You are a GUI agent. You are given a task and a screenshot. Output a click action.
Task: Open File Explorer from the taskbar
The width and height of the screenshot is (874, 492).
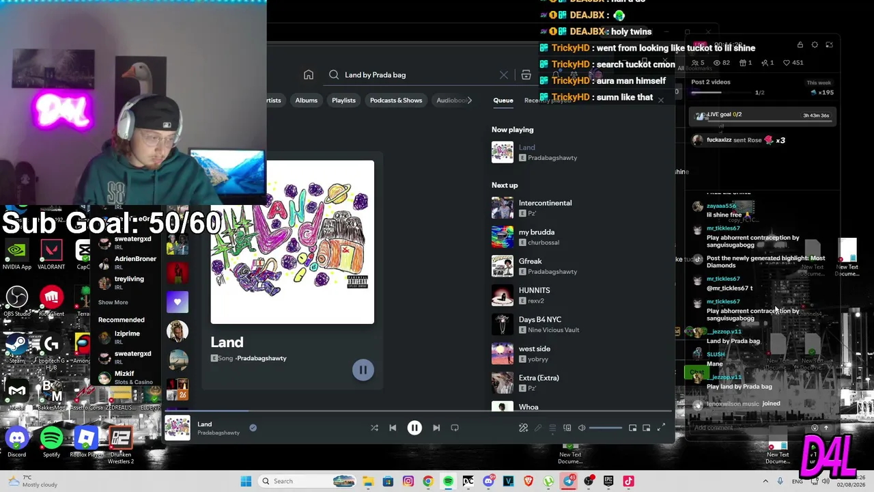368,481
